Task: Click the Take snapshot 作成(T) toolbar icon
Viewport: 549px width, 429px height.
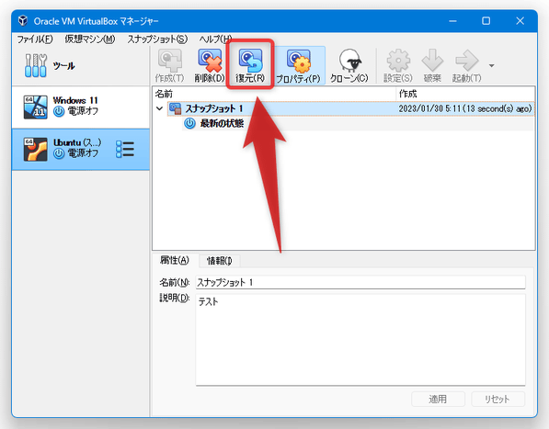Action: tap(169, 66)
